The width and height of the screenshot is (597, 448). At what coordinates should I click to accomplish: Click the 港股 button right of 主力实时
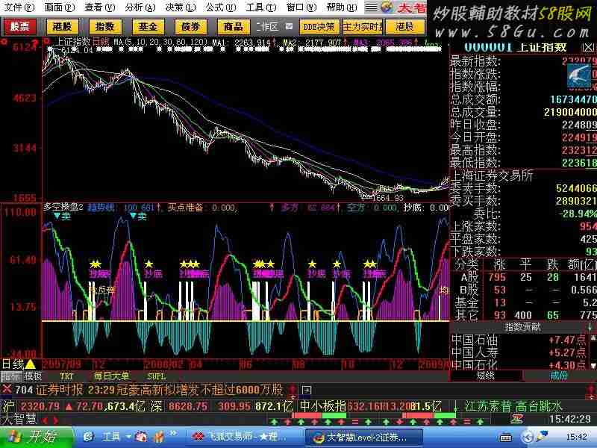404,27
